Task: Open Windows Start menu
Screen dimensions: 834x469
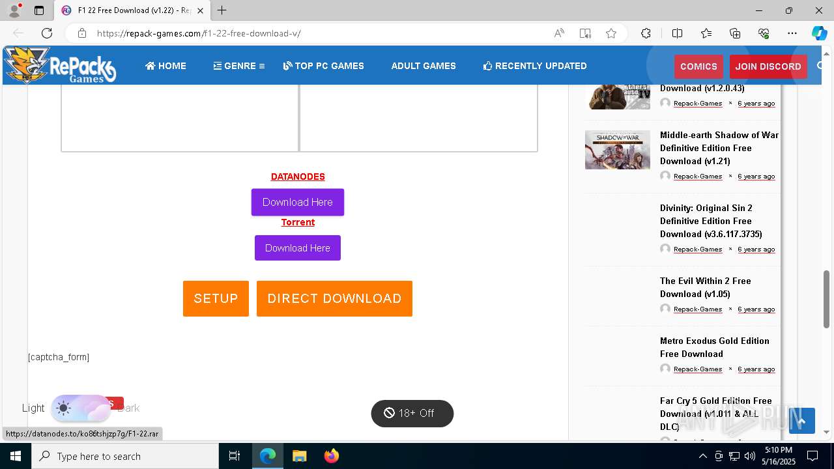Action: tap(16, 456)
